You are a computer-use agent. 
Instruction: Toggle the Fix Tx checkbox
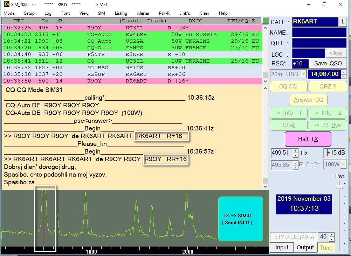(301, 164)
